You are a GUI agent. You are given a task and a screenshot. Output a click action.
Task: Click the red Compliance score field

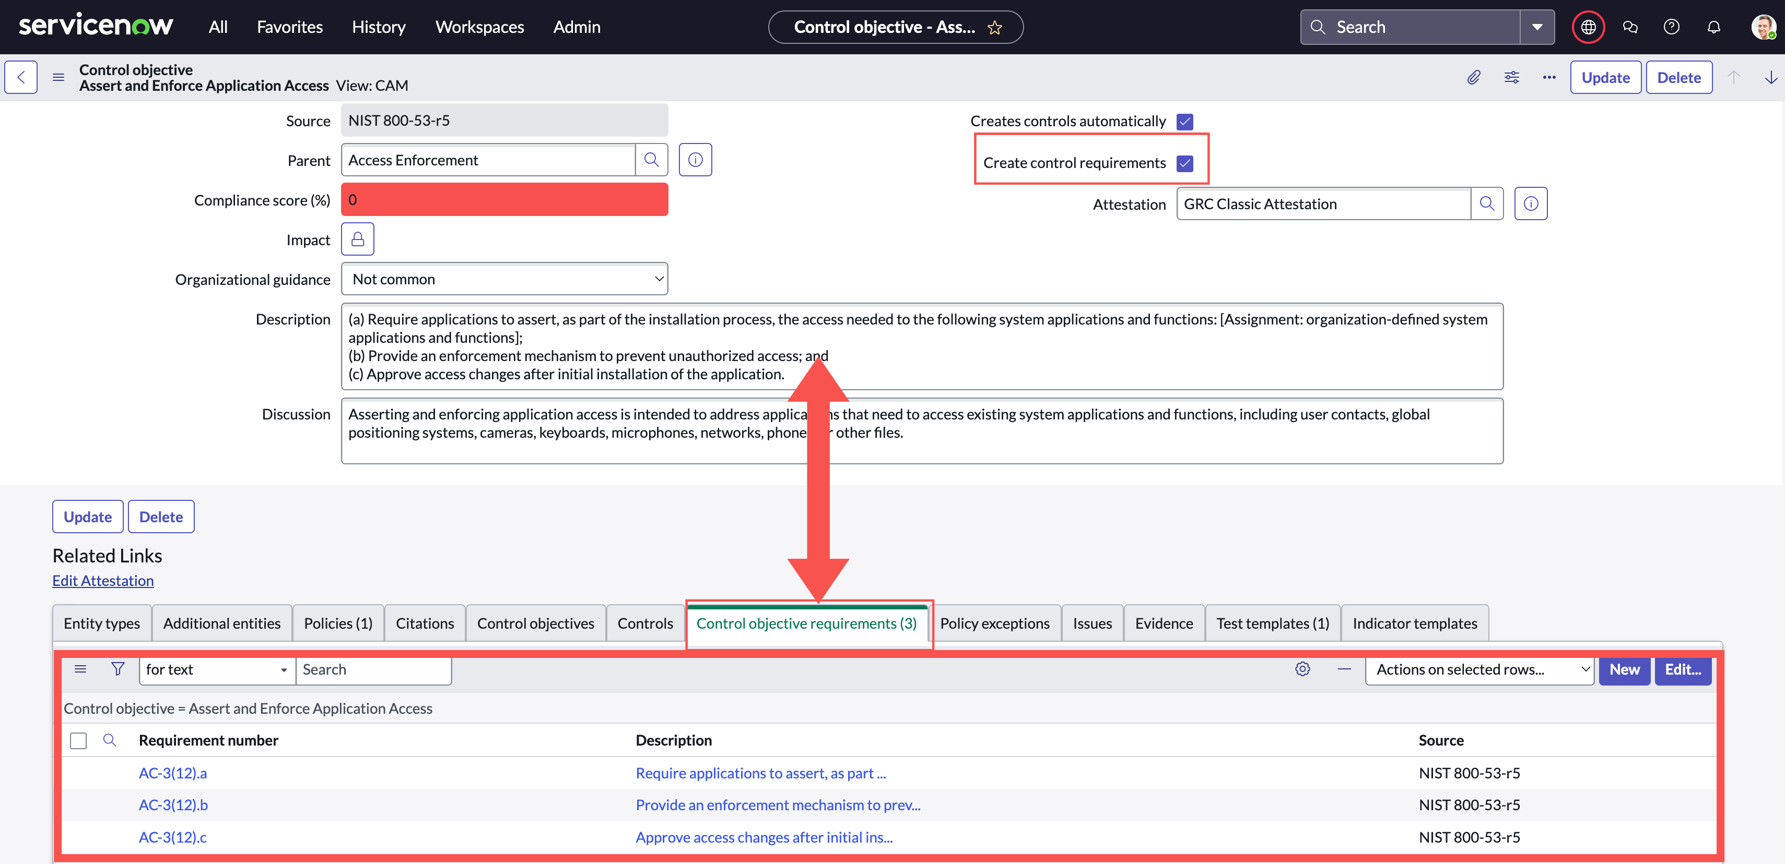click(x=504, y=200)
